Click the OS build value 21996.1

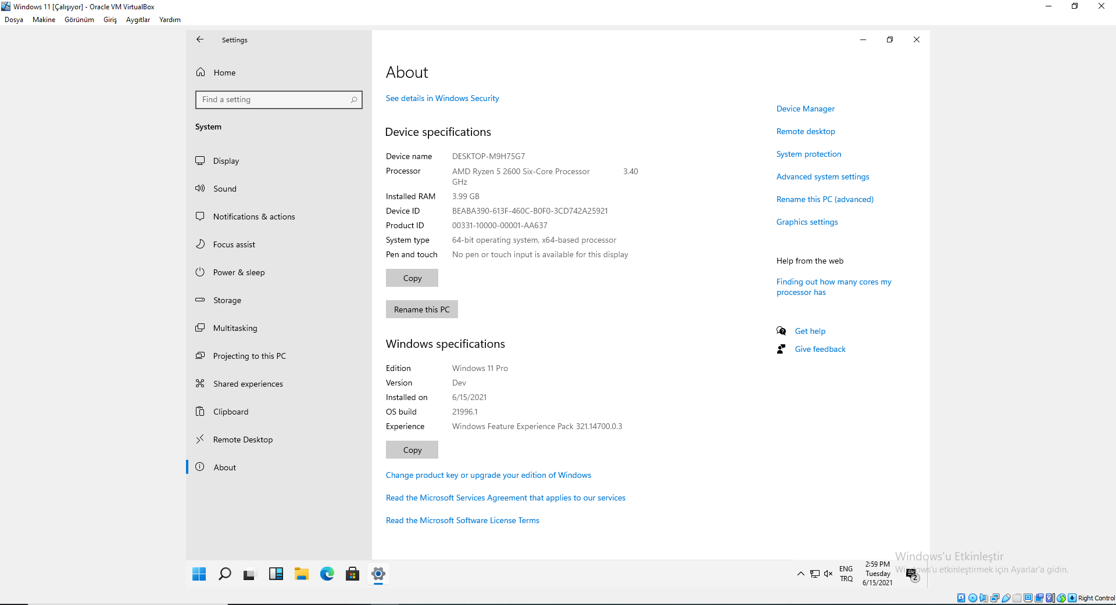(464, 412)
